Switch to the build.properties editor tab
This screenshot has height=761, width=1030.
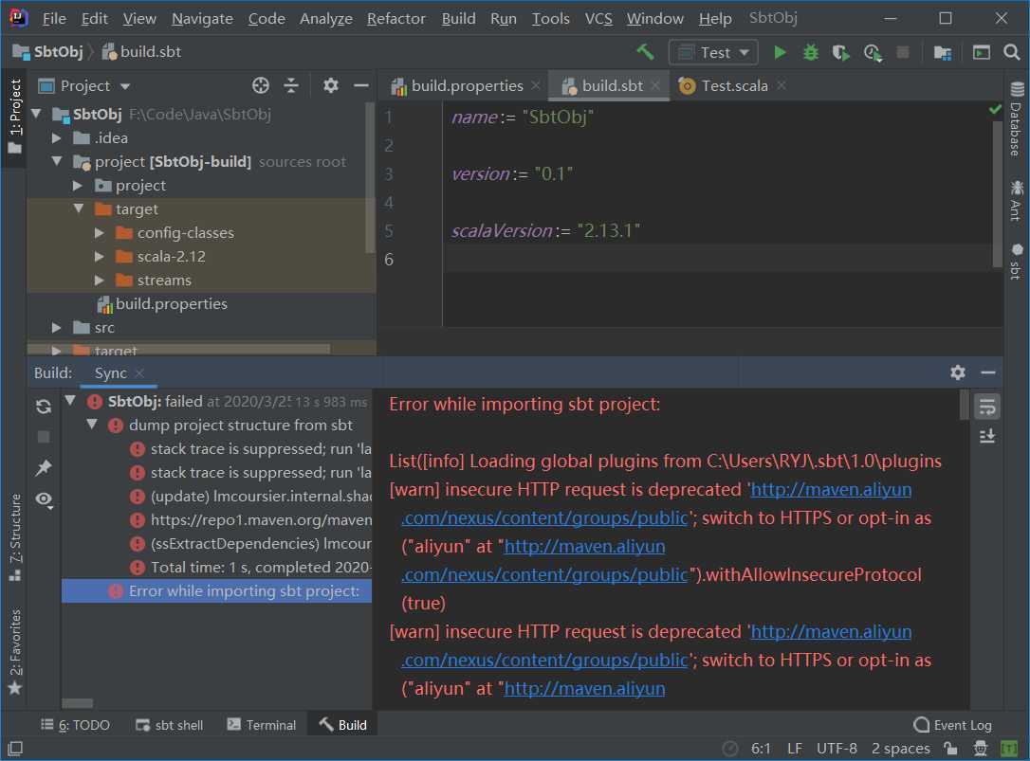click(x=466, y=85)
